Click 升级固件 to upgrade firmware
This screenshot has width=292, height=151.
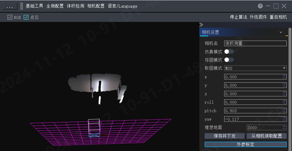click(x=258, y=17)
